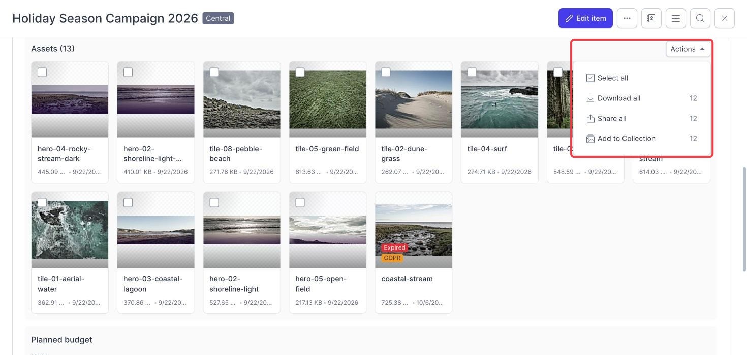Click the "Holiday Season Campaign 2026" title
This screenshot has height=355, width=747.
point(105,18)
